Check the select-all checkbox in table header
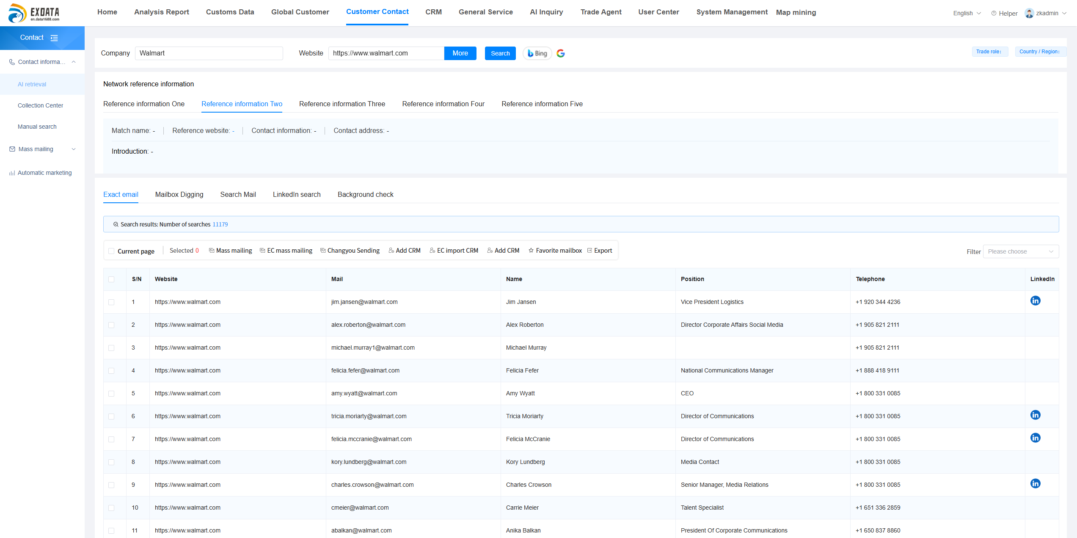1077x538 pixels. (x=112, y=279)
